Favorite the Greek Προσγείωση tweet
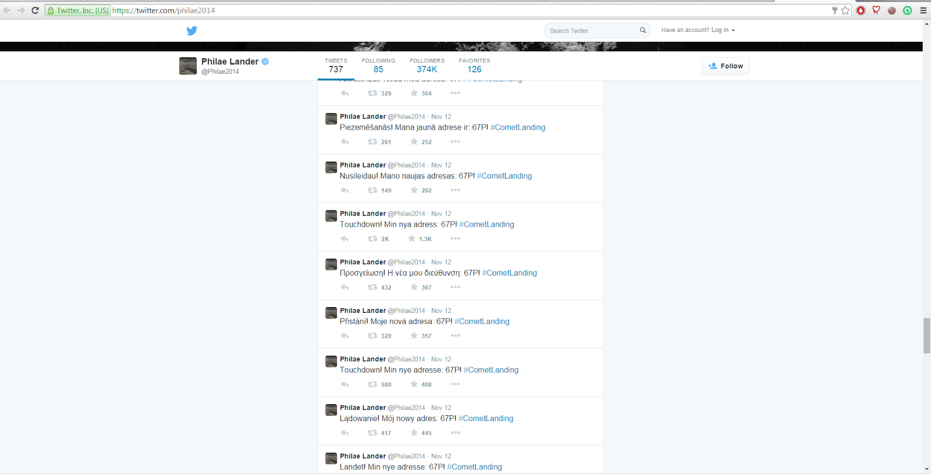The height and width of the screenshot is (474, 931). click(414, 287)
